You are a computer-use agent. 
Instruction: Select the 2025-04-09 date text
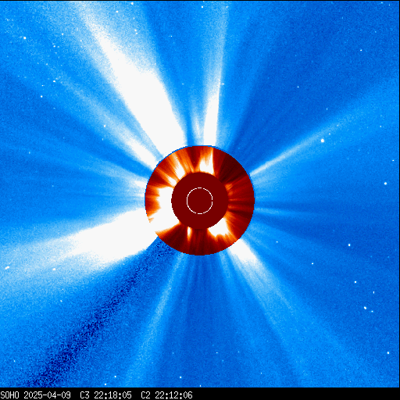(47, 395)
